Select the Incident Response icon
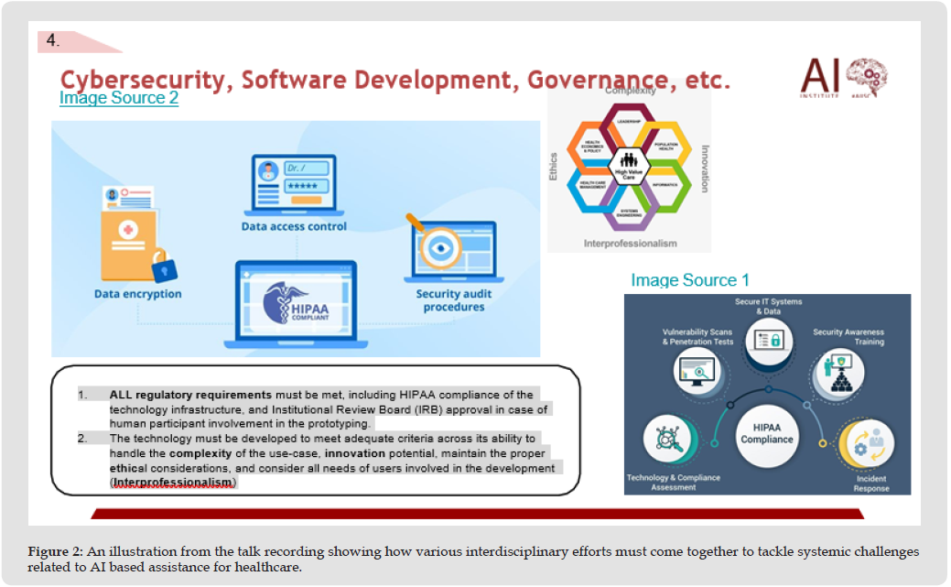The height and width of the screenshot is (587, 951). point(865,444)
